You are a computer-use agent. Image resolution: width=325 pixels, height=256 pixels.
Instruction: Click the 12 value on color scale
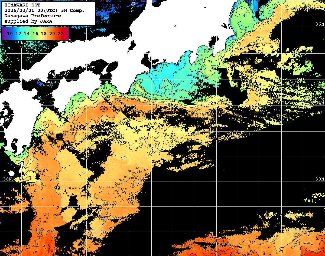18,34
